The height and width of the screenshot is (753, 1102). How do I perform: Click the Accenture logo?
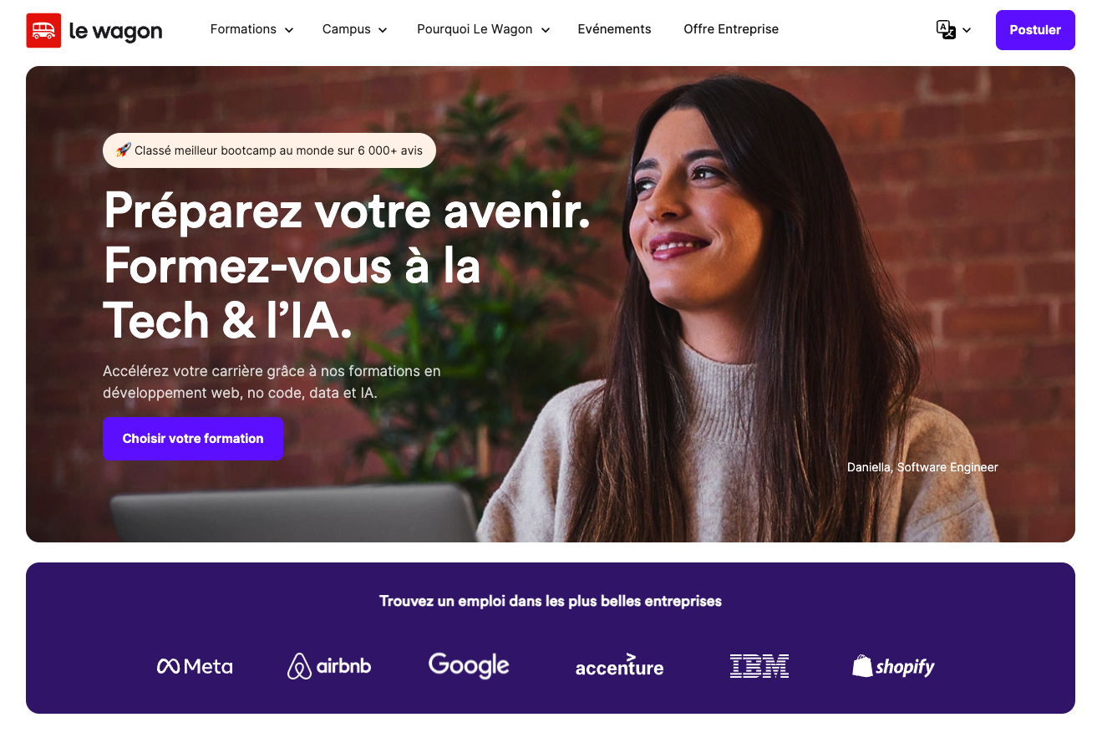point(619,665)
